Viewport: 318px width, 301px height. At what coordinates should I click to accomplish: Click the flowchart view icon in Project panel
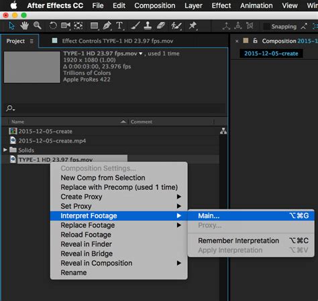tap(223, 131)
